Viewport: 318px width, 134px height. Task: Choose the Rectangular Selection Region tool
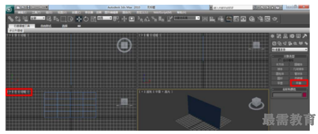point(63,19)
